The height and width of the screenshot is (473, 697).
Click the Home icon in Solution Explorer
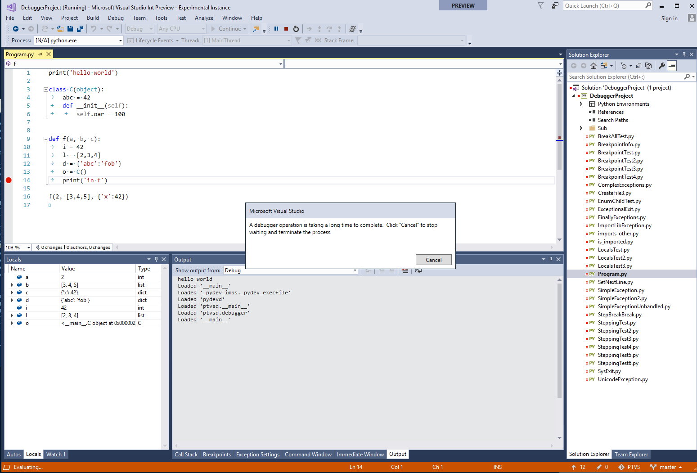point(593,65)
